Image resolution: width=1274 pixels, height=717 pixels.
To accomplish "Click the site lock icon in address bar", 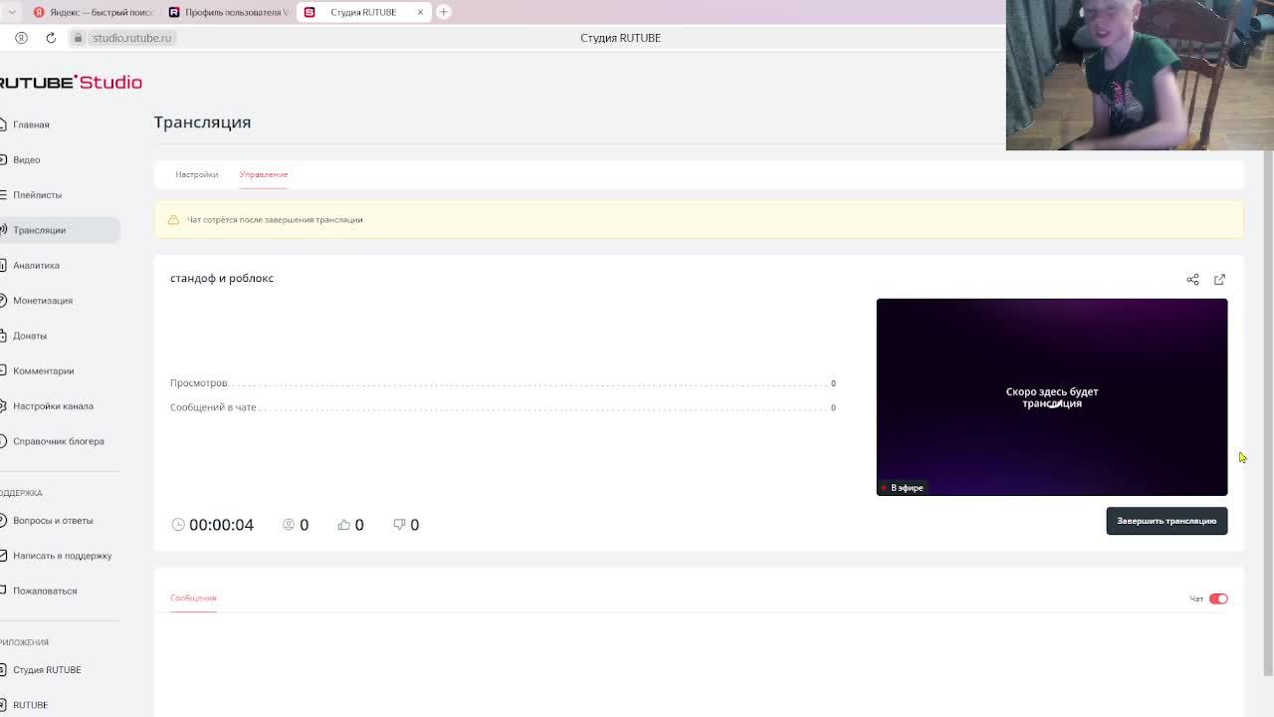I will pos(78,38).
